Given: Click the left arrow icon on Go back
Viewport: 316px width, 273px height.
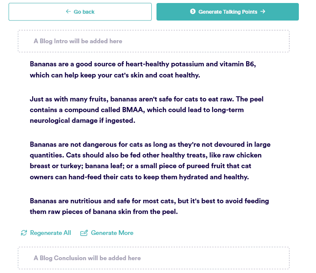Looking at the screenshot, I should 68,12.
